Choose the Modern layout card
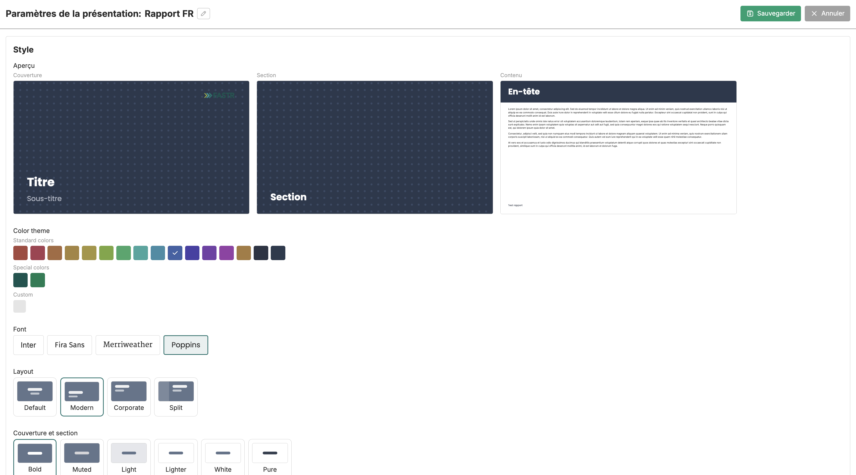856x475 pixels. [82, 397]
